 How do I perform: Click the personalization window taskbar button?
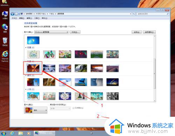[x=44, y=133]
